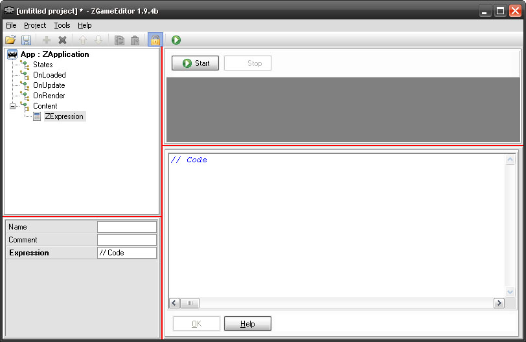Screen dimensions: 526x342
Task: Click the horizontal scrollbar thumb in editor
Action: (x=190, y=303)
